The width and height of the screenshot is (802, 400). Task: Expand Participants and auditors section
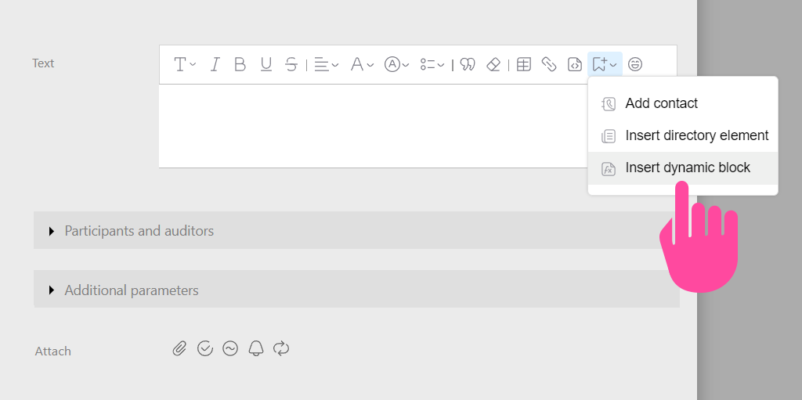point(356,230)
